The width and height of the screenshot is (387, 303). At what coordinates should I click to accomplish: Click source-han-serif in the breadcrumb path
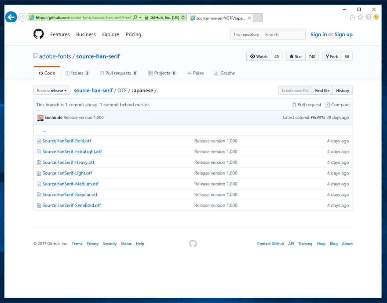point(93,90)
